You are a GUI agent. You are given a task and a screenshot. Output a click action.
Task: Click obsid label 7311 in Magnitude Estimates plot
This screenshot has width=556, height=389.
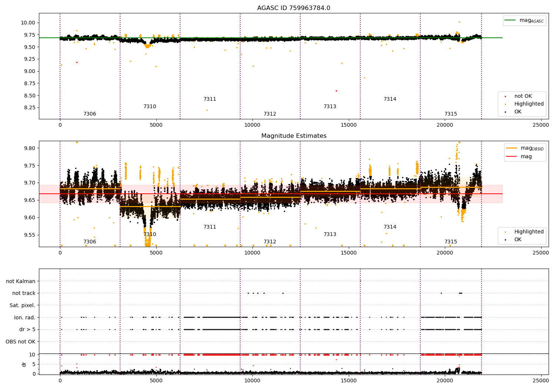(x=210, y=227)
